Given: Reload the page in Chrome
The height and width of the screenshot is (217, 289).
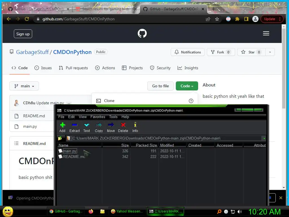Looking at the screenshot, I should point(27,19).
